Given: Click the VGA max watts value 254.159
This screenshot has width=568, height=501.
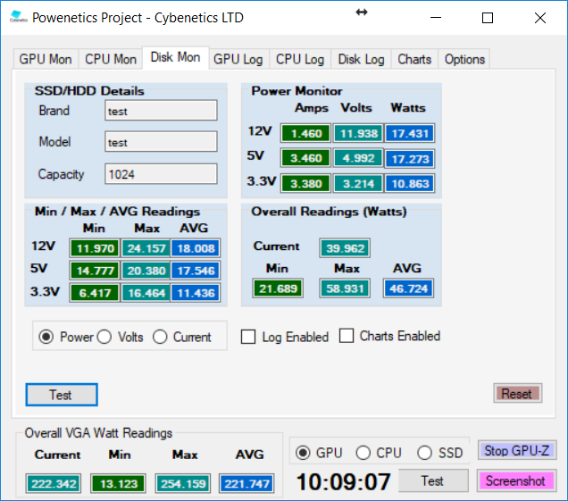Looking at the screenshot, I should [x=183, y=483].
